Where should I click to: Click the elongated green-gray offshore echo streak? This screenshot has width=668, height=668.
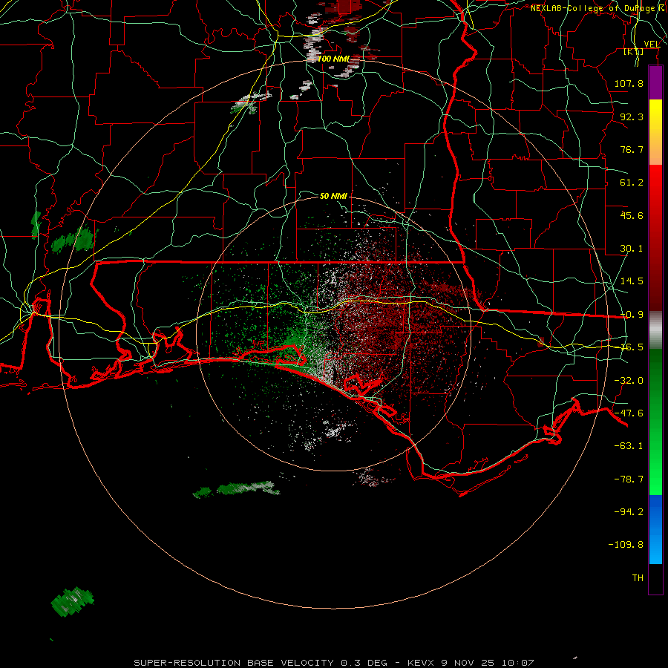[x=237, y=489]
